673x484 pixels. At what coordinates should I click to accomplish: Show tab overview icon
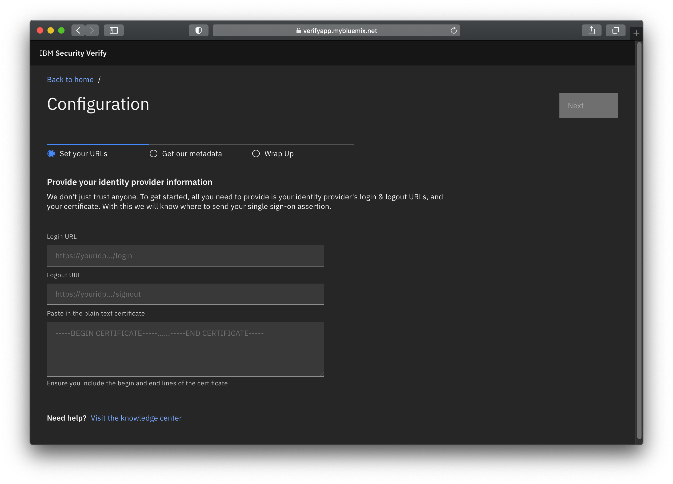pyautogui.click(x=615, y=30)
